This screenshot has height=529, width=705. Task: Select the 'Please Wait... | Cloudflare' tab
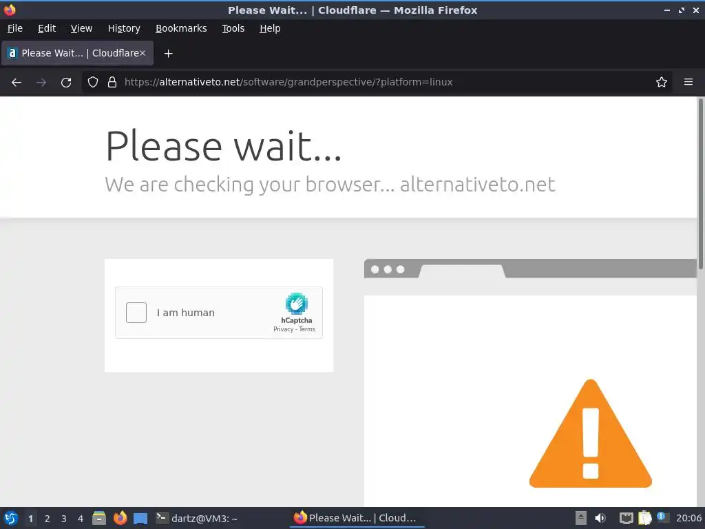[78, 53]
